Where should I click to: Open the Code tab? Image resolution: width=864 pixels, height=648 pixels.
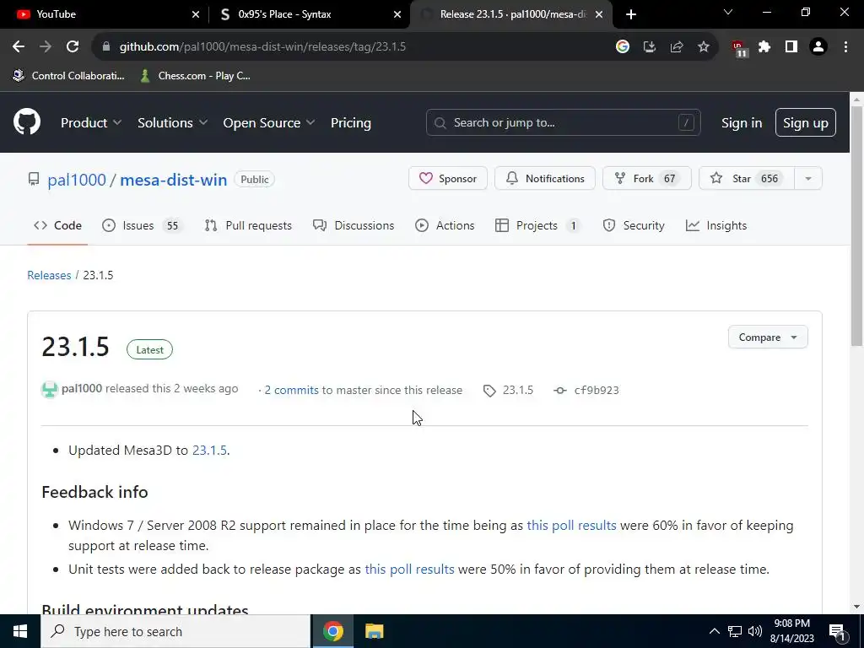[57, 225]
